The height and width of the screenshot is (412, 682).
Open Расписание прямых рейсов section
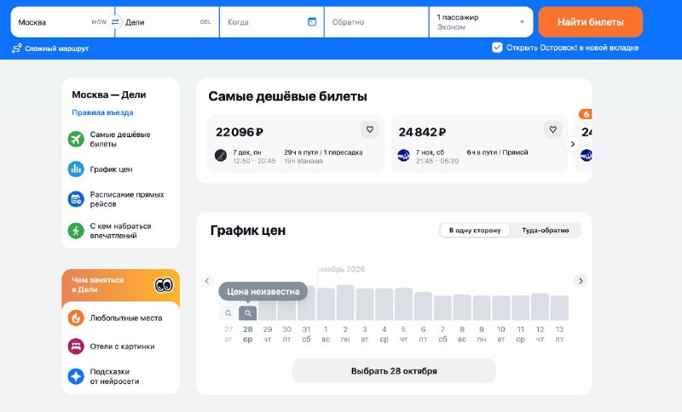pyautogui.click(x=120, y=199)
